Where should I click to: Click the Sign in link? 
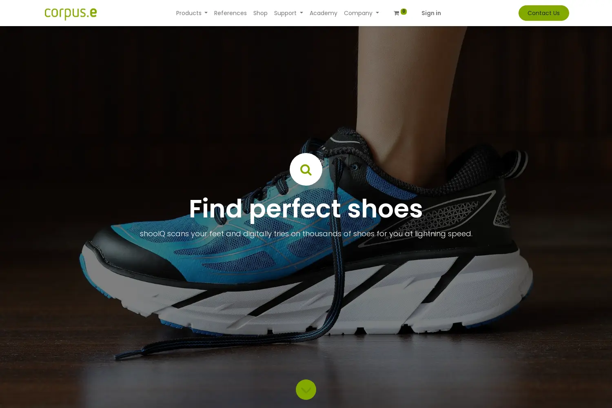[431, 13]
